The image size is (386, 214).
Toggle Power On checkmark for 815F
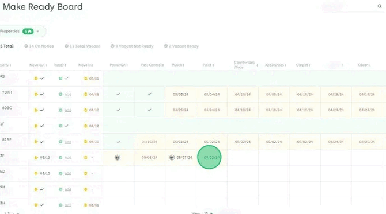118,142
